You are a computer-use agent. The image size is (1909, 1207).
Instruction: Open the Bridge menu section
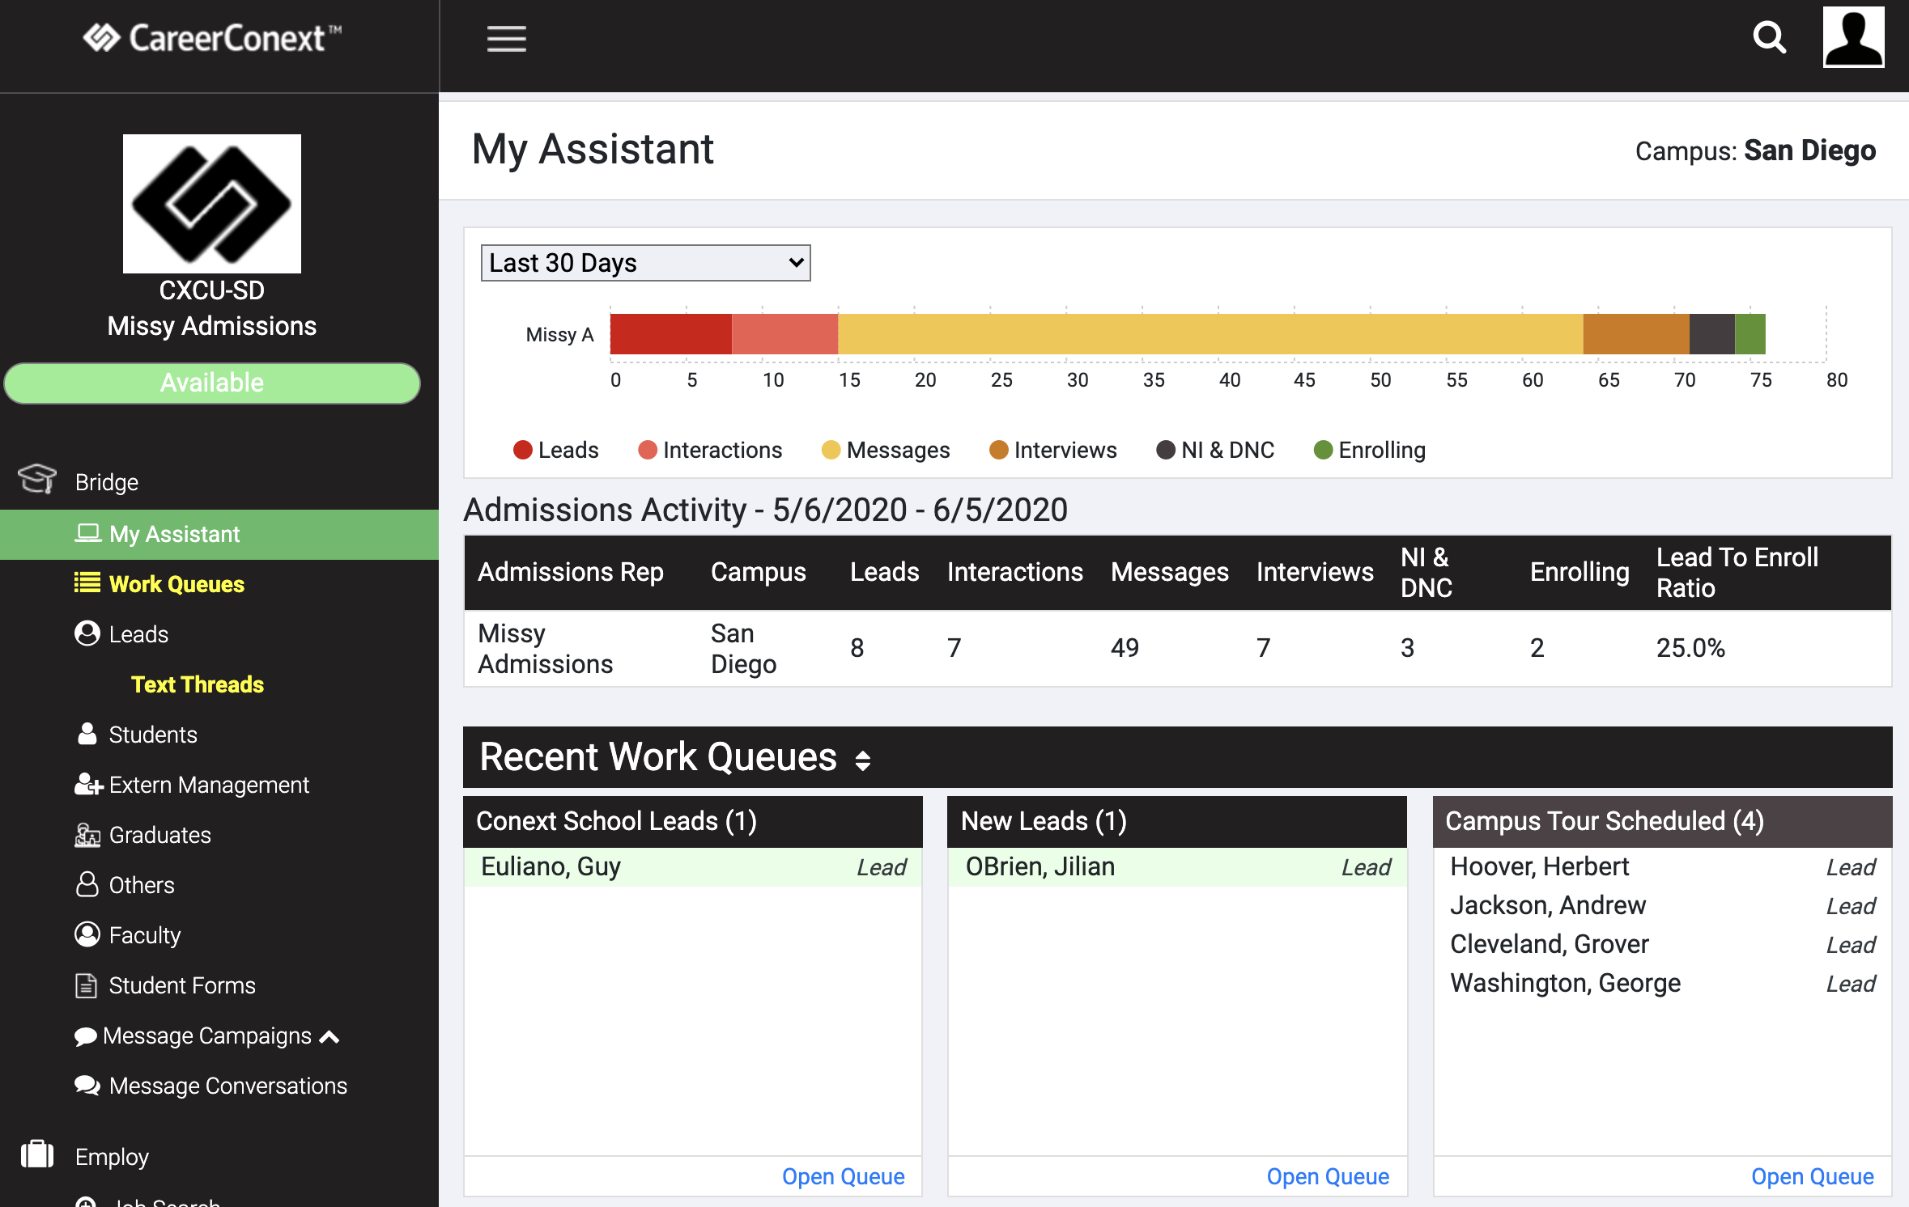[107, 481]
